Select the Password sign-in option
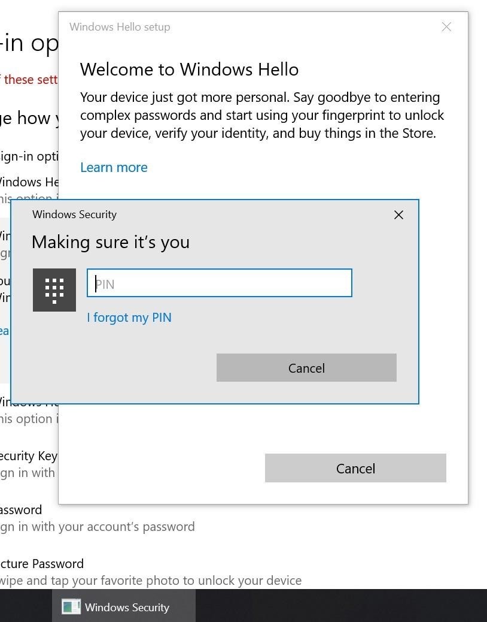This screenshot has height=622, width=487. [22, 510]
